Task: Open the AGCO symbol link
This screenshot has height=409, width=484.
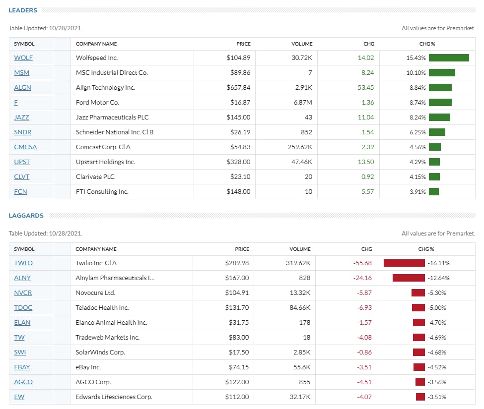Action: [23, 382]
